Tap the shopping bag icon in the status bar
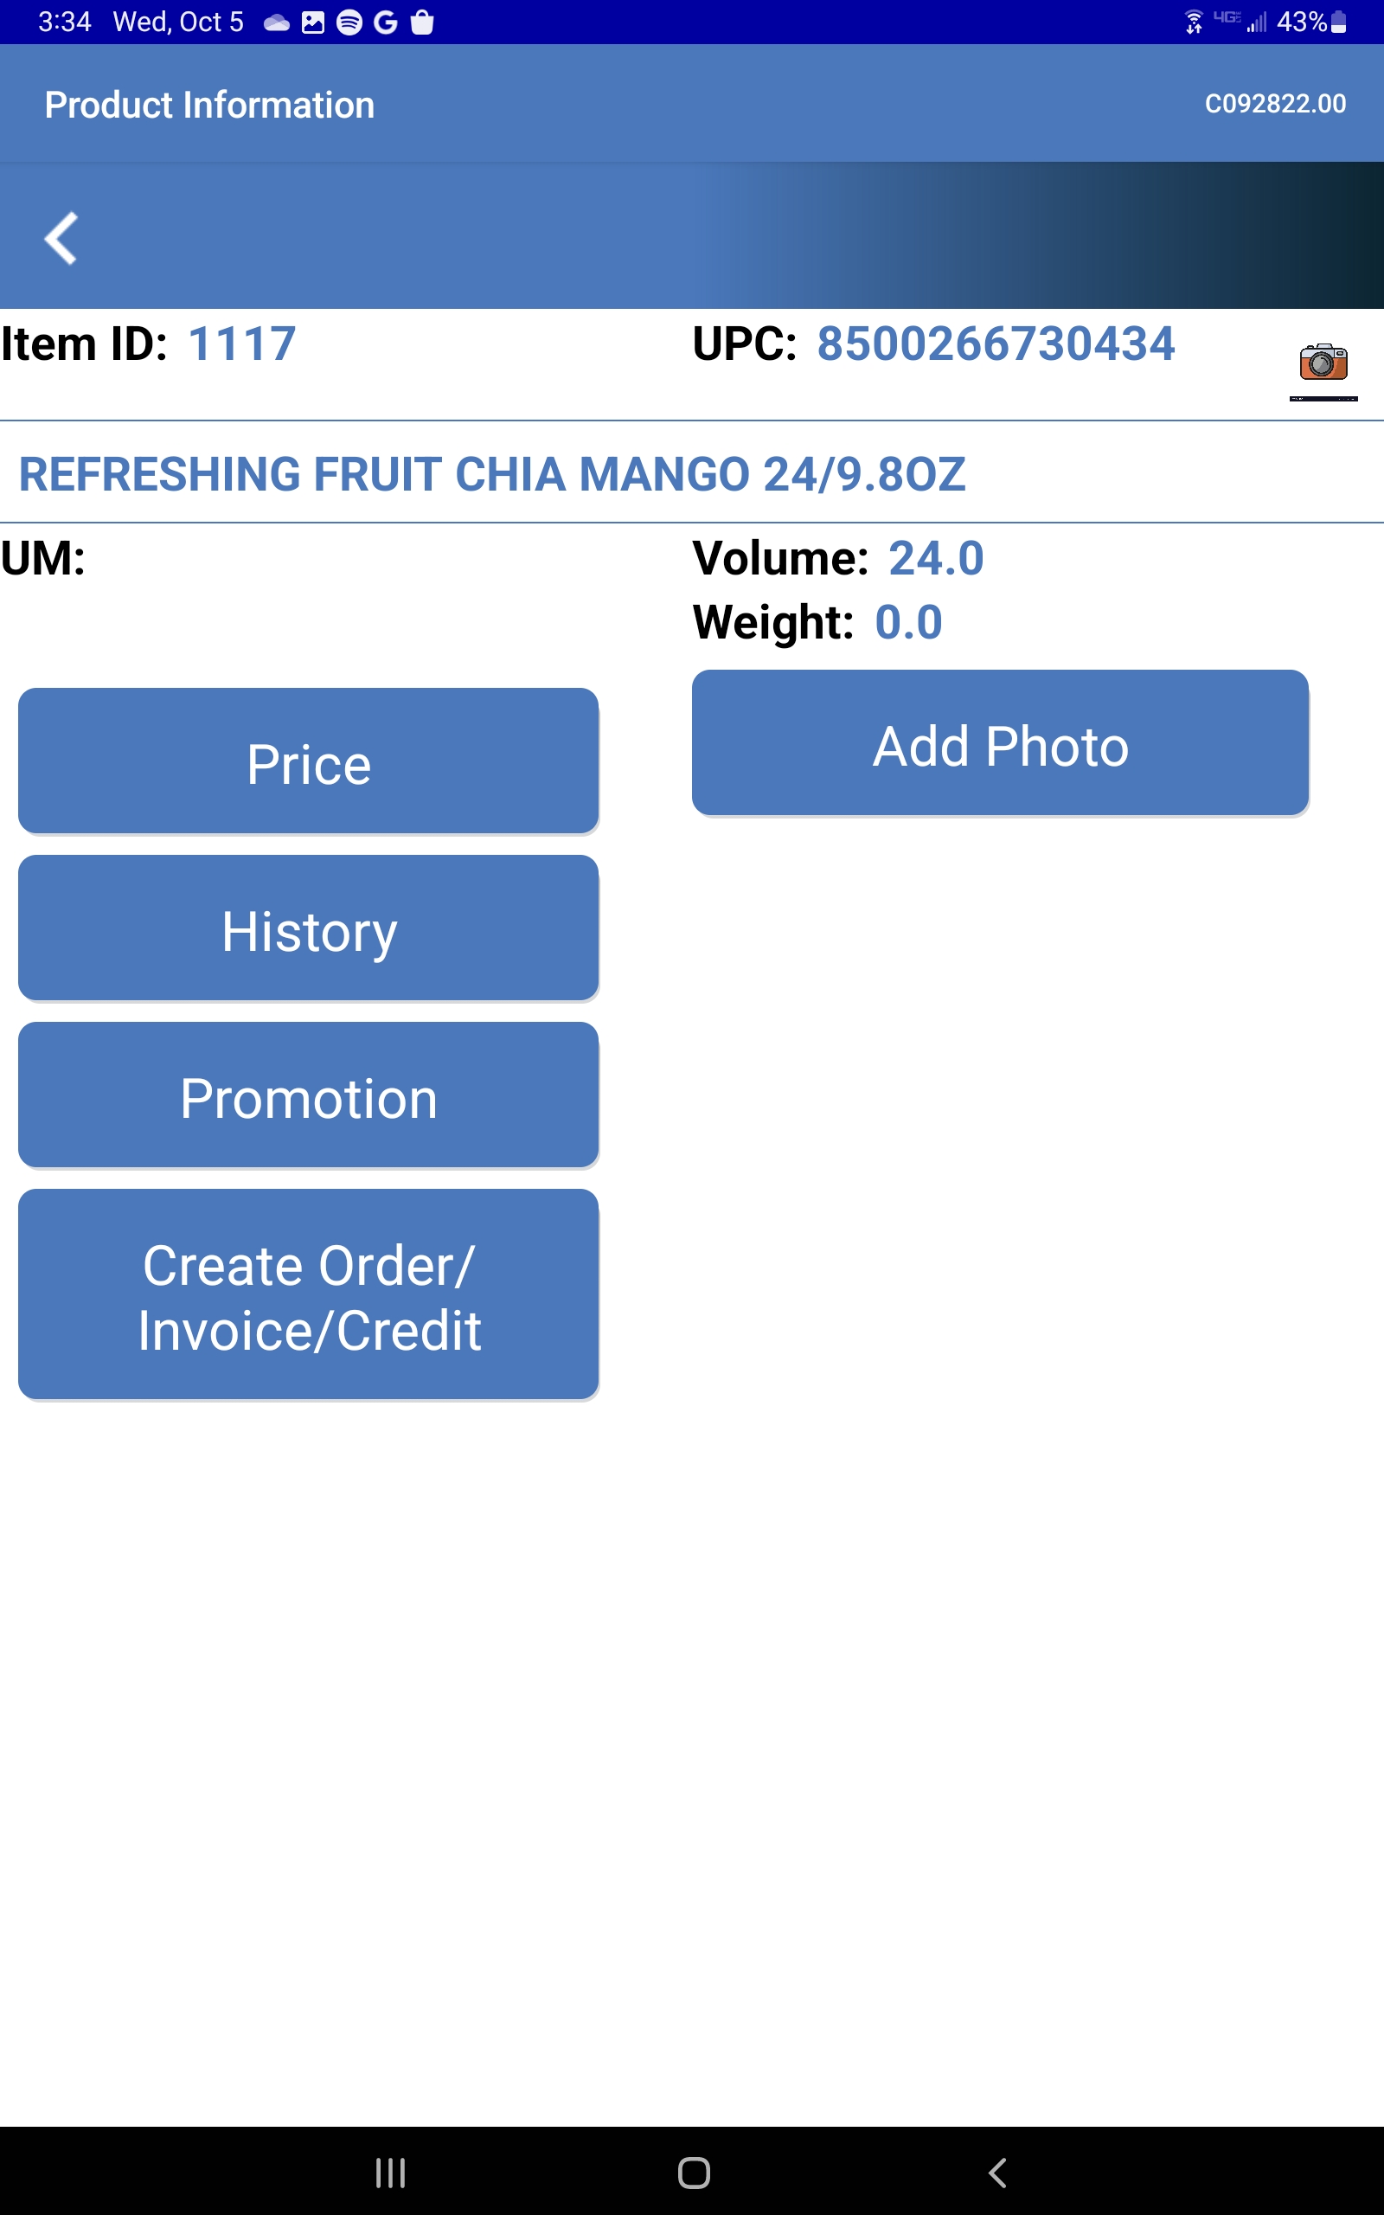 [422, 22]
